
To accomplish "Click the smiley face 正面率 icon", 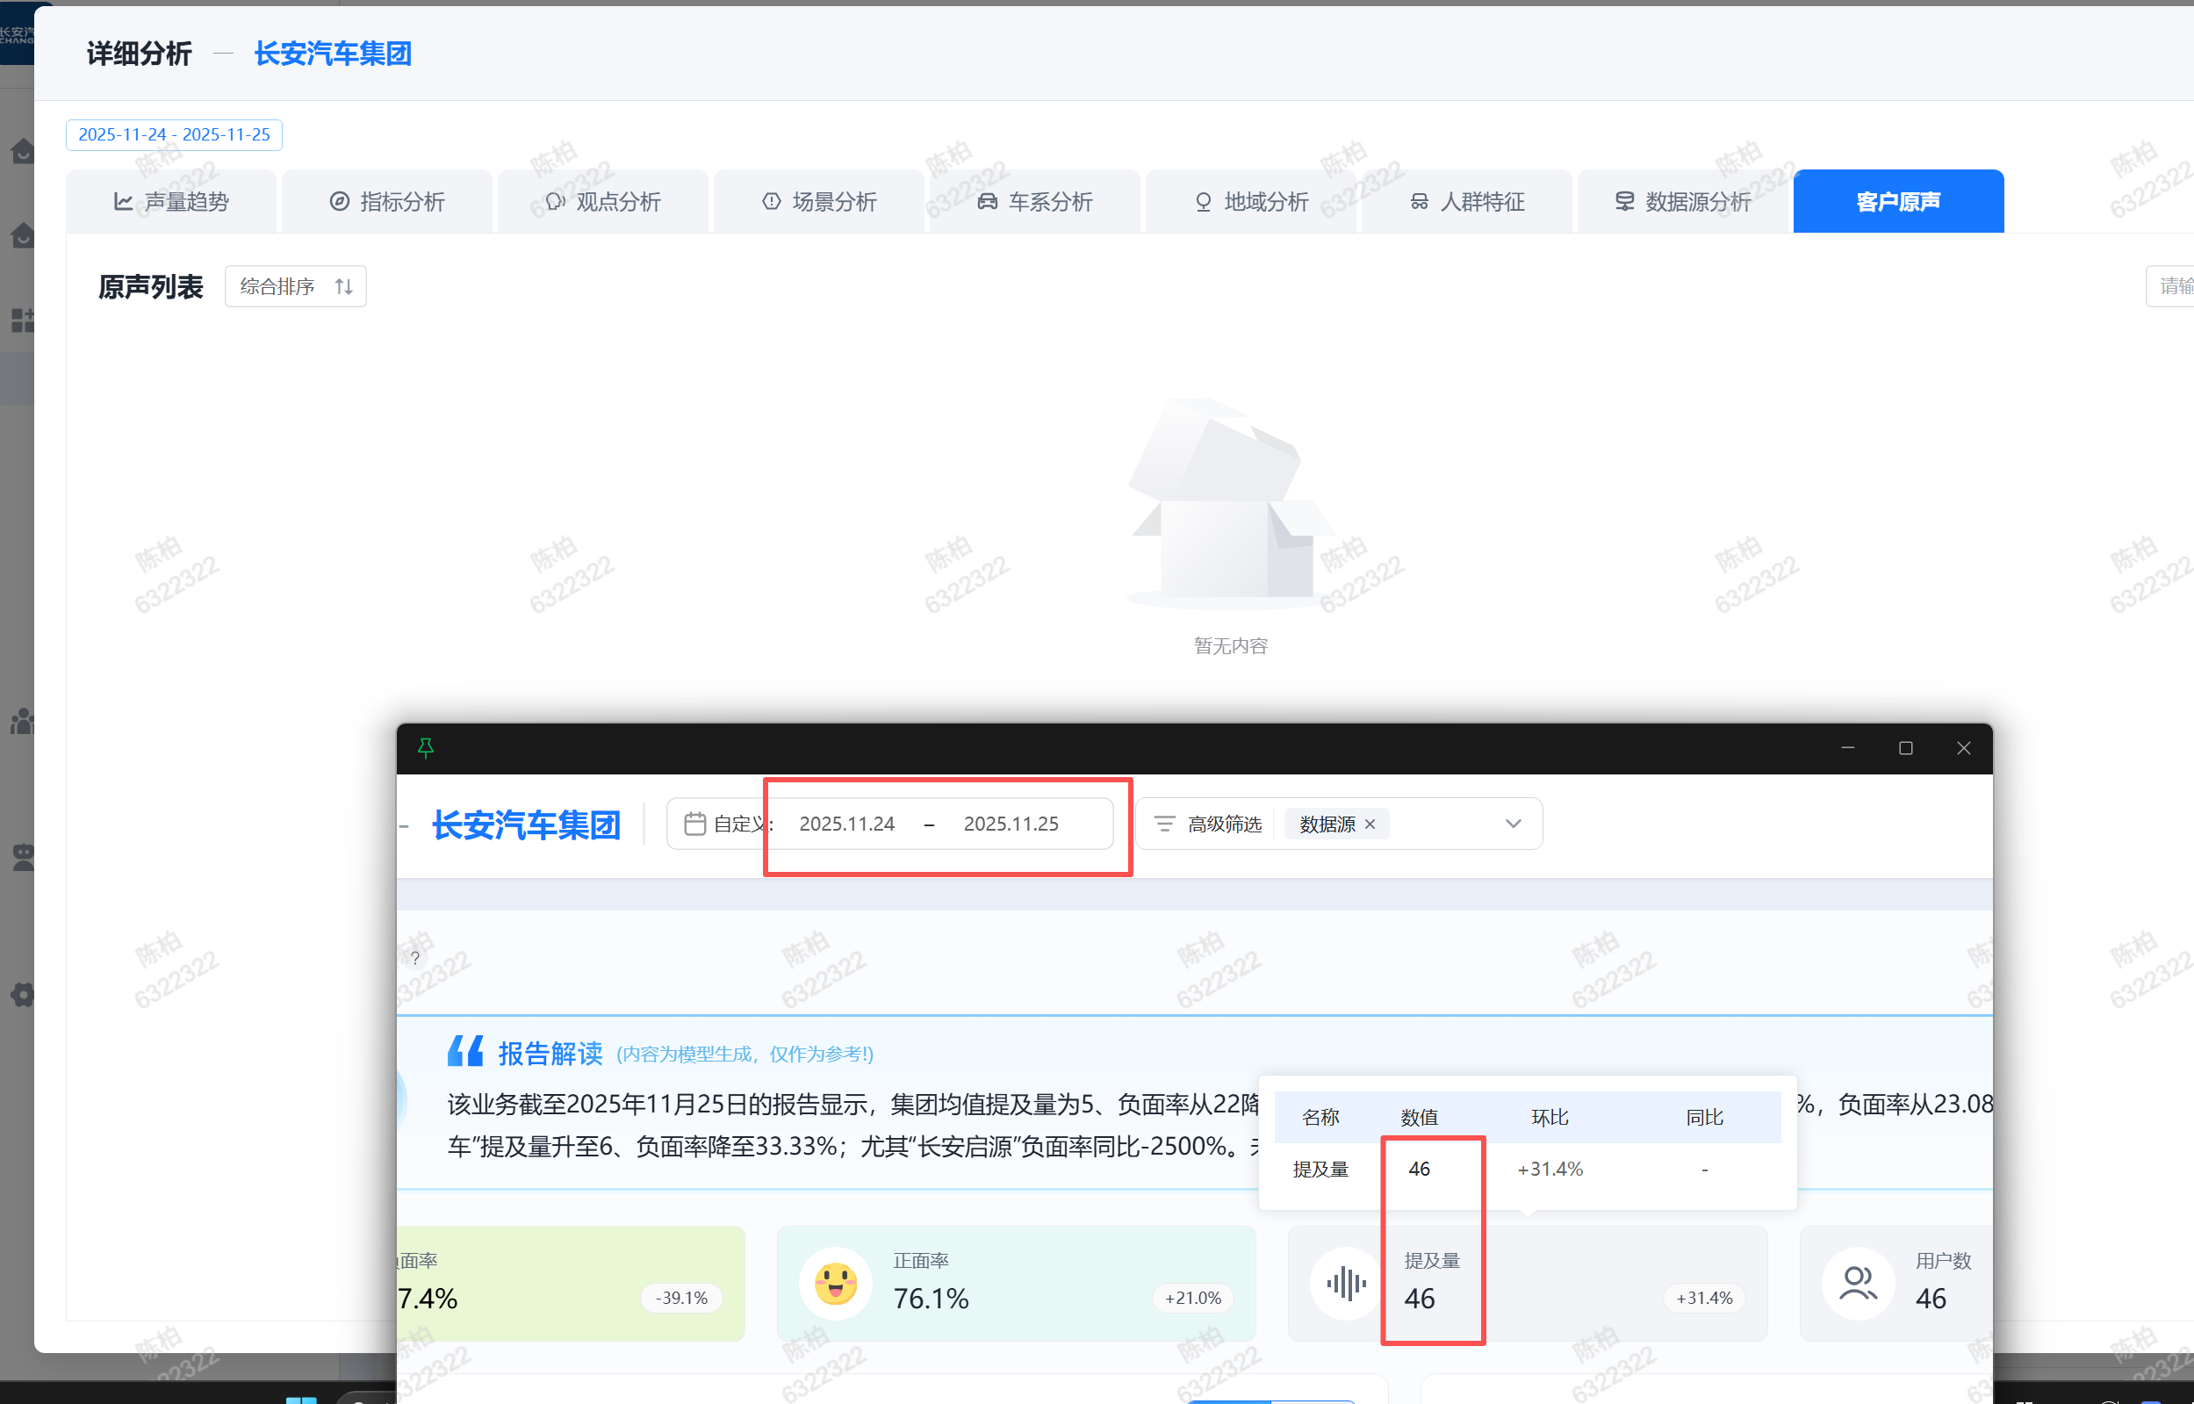I will tap(835, 1284).
